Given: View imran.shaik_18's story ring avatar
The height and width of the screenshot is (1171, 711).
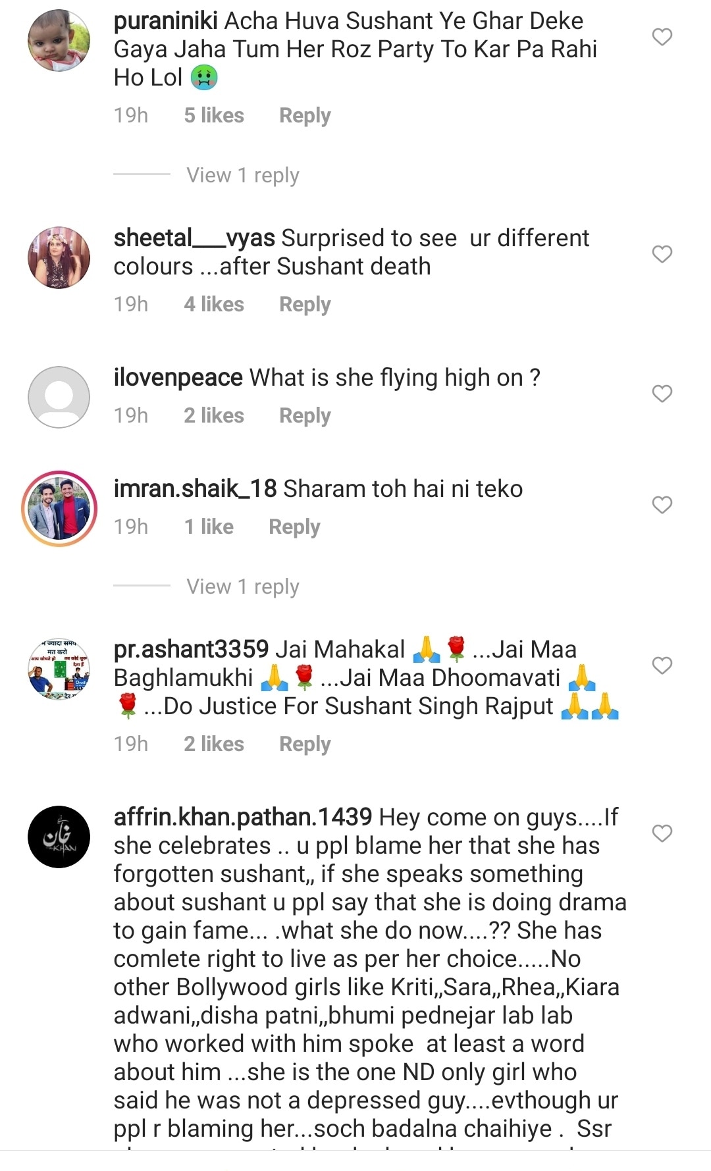Looking at the screenshot, I should [x=59, y=508].
